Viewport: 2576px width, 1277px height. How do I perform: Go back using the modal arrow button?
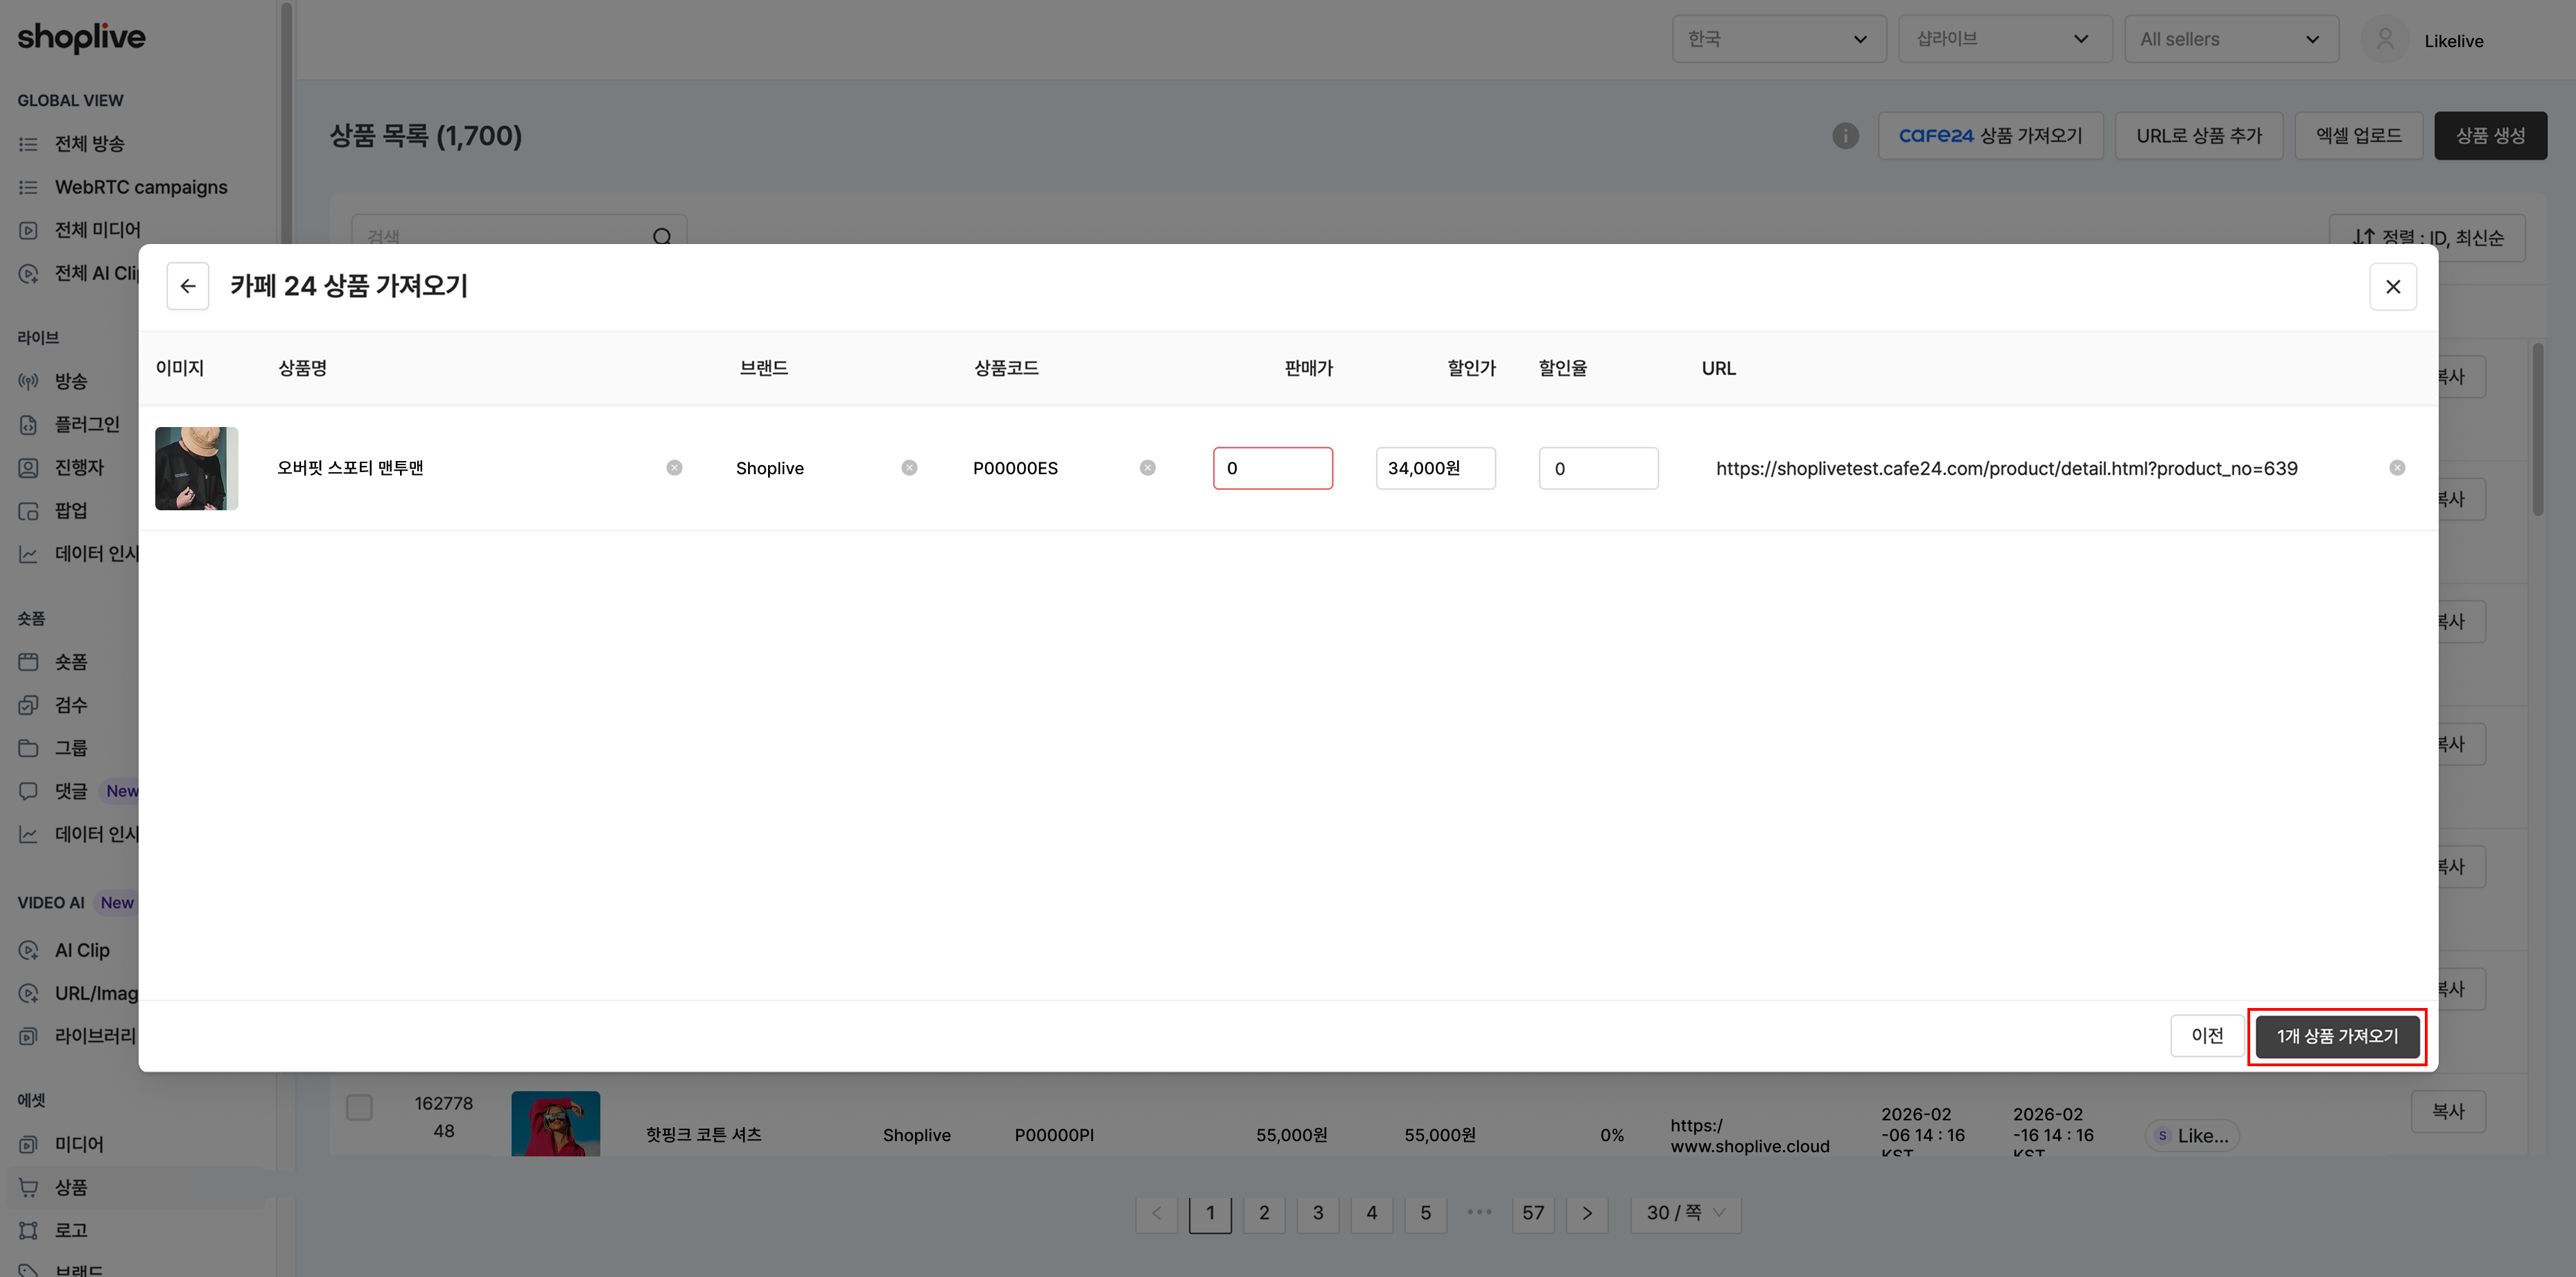coord(187,286)
